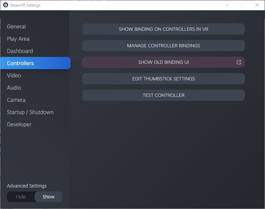Open the Audio settings tab
Screen dimensions: 265x209
(x=14, y=88)
